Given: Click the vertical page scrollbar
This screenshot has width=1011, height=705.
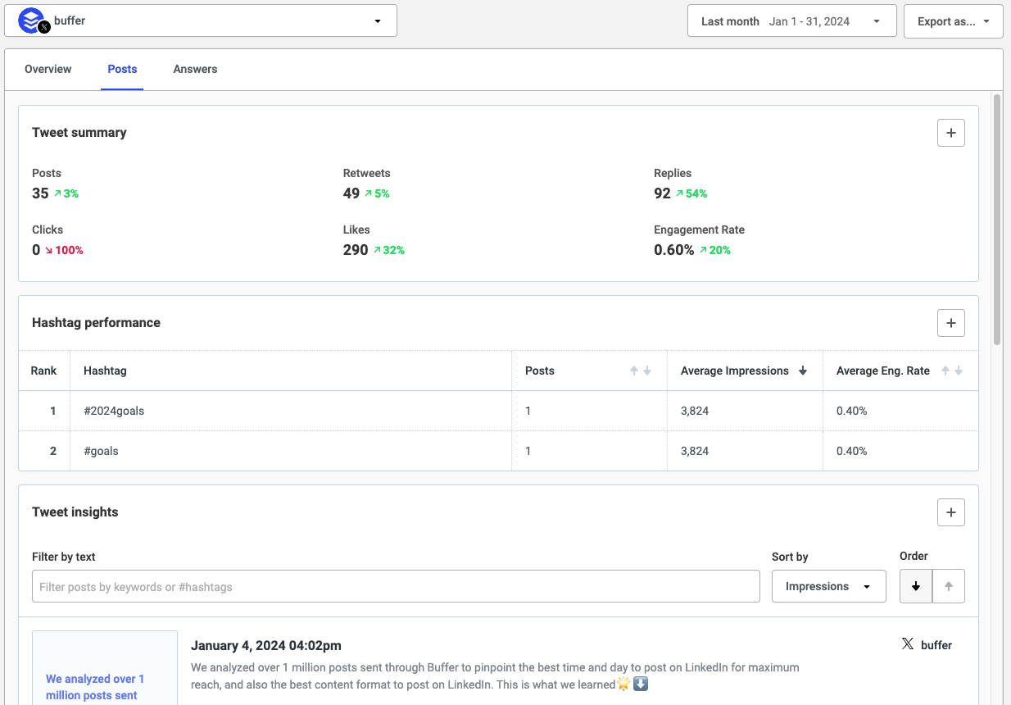Looking at the screenshot, I should pos(996,221).
